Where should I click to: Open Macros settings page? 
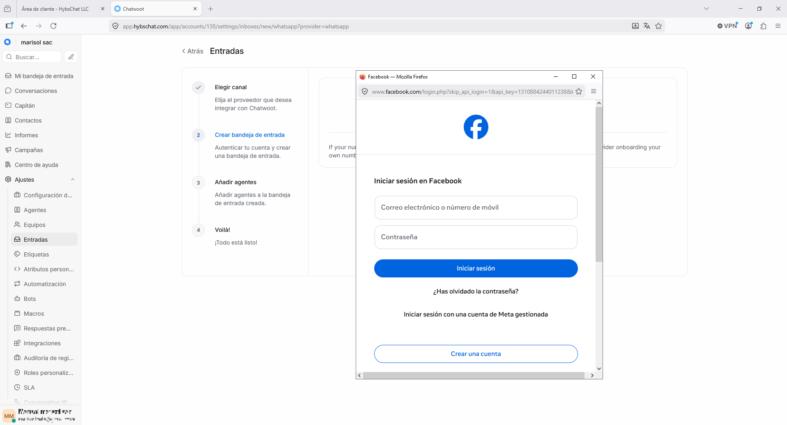44,314
